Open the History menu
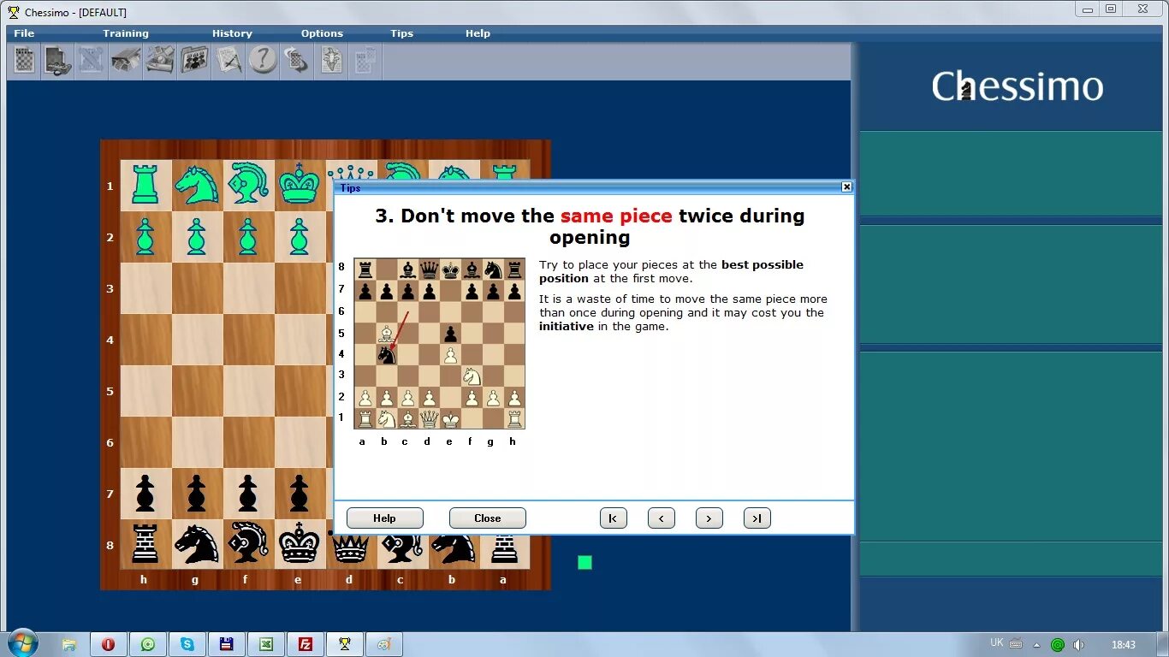The height and width of the screenshot is (657, 1169). click(x=232, y=33)
